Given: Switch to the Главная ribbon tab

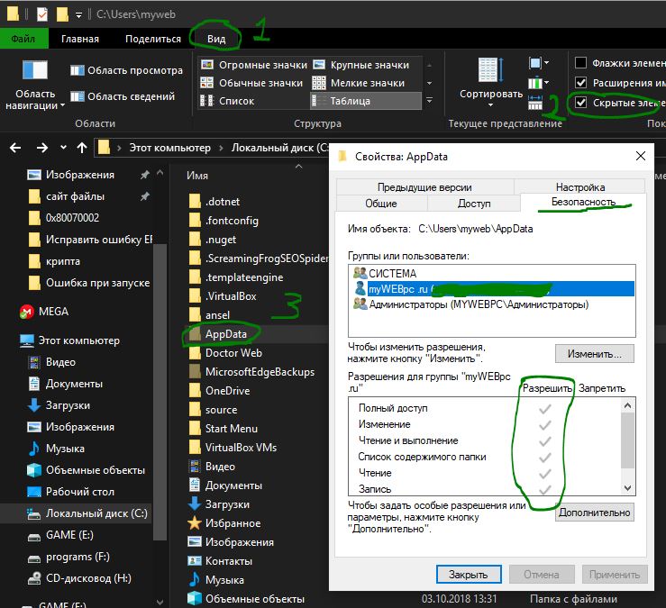Looking at the screenshot, I should [80, 39].
